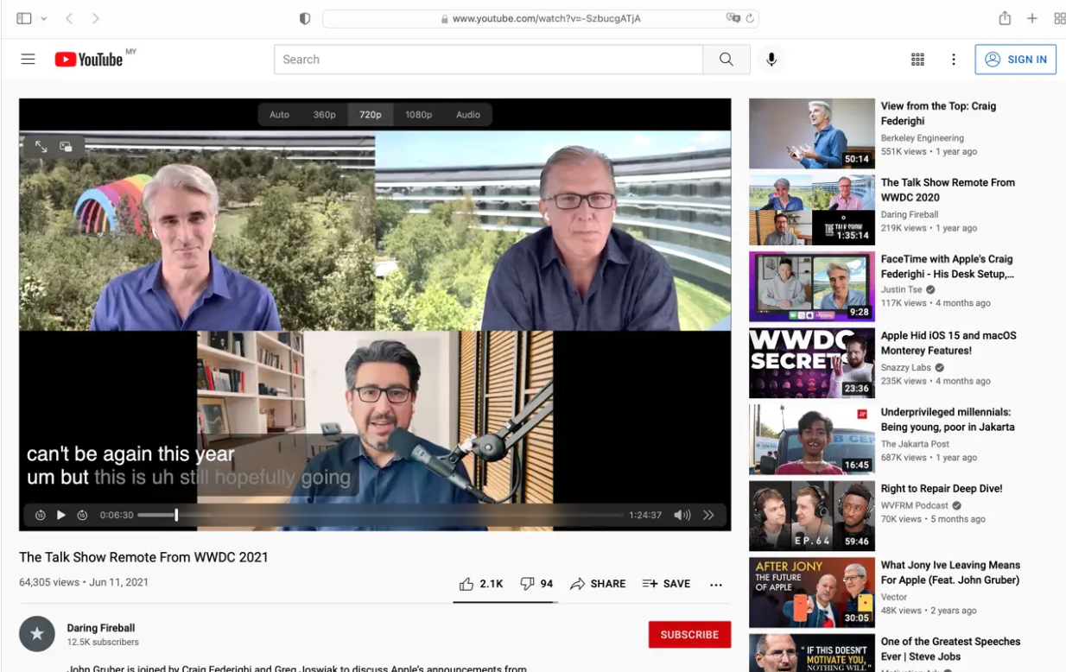1066x672 pixels.
Task: Search with voice microphone icon
Action: click(771, 59)
